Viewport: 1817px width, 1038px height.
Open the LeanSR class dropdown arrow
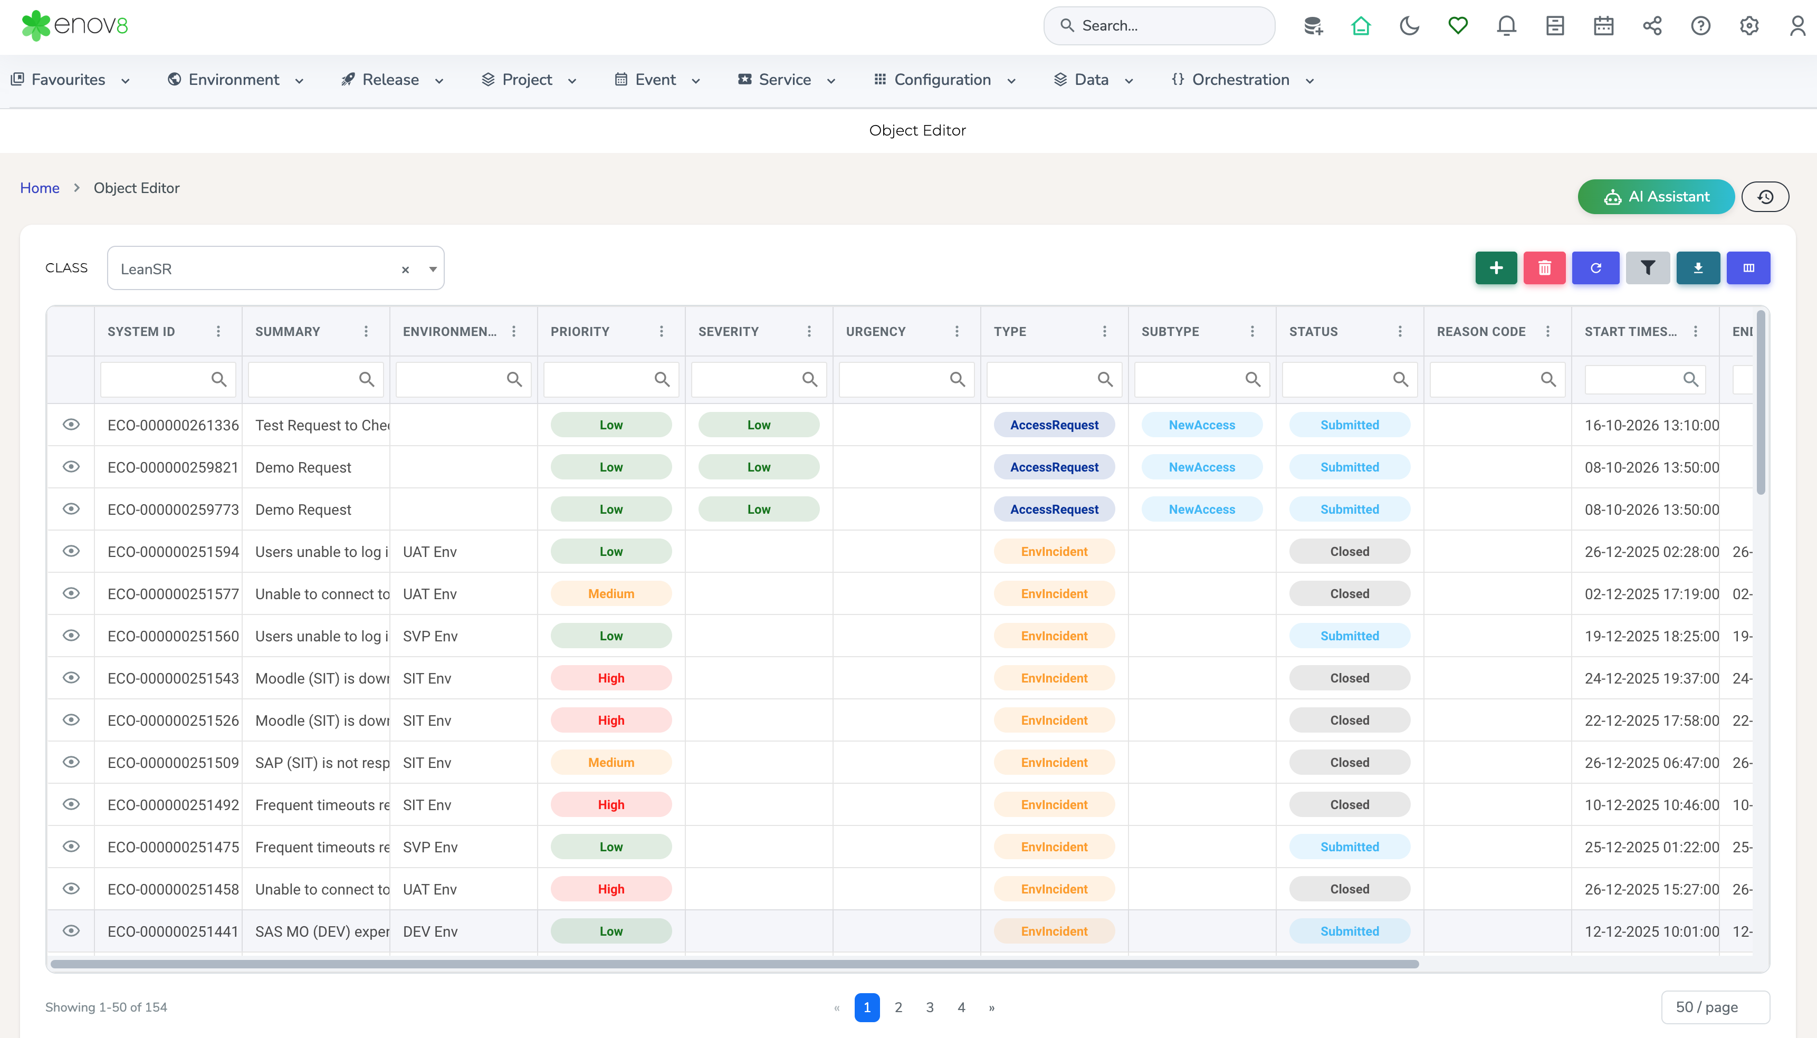[x=433, y=269]
